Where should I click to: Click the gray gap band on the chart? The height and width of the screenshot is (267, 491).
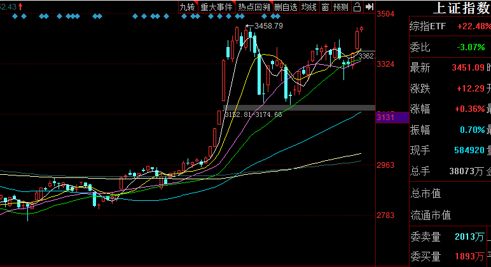point(299,107)
